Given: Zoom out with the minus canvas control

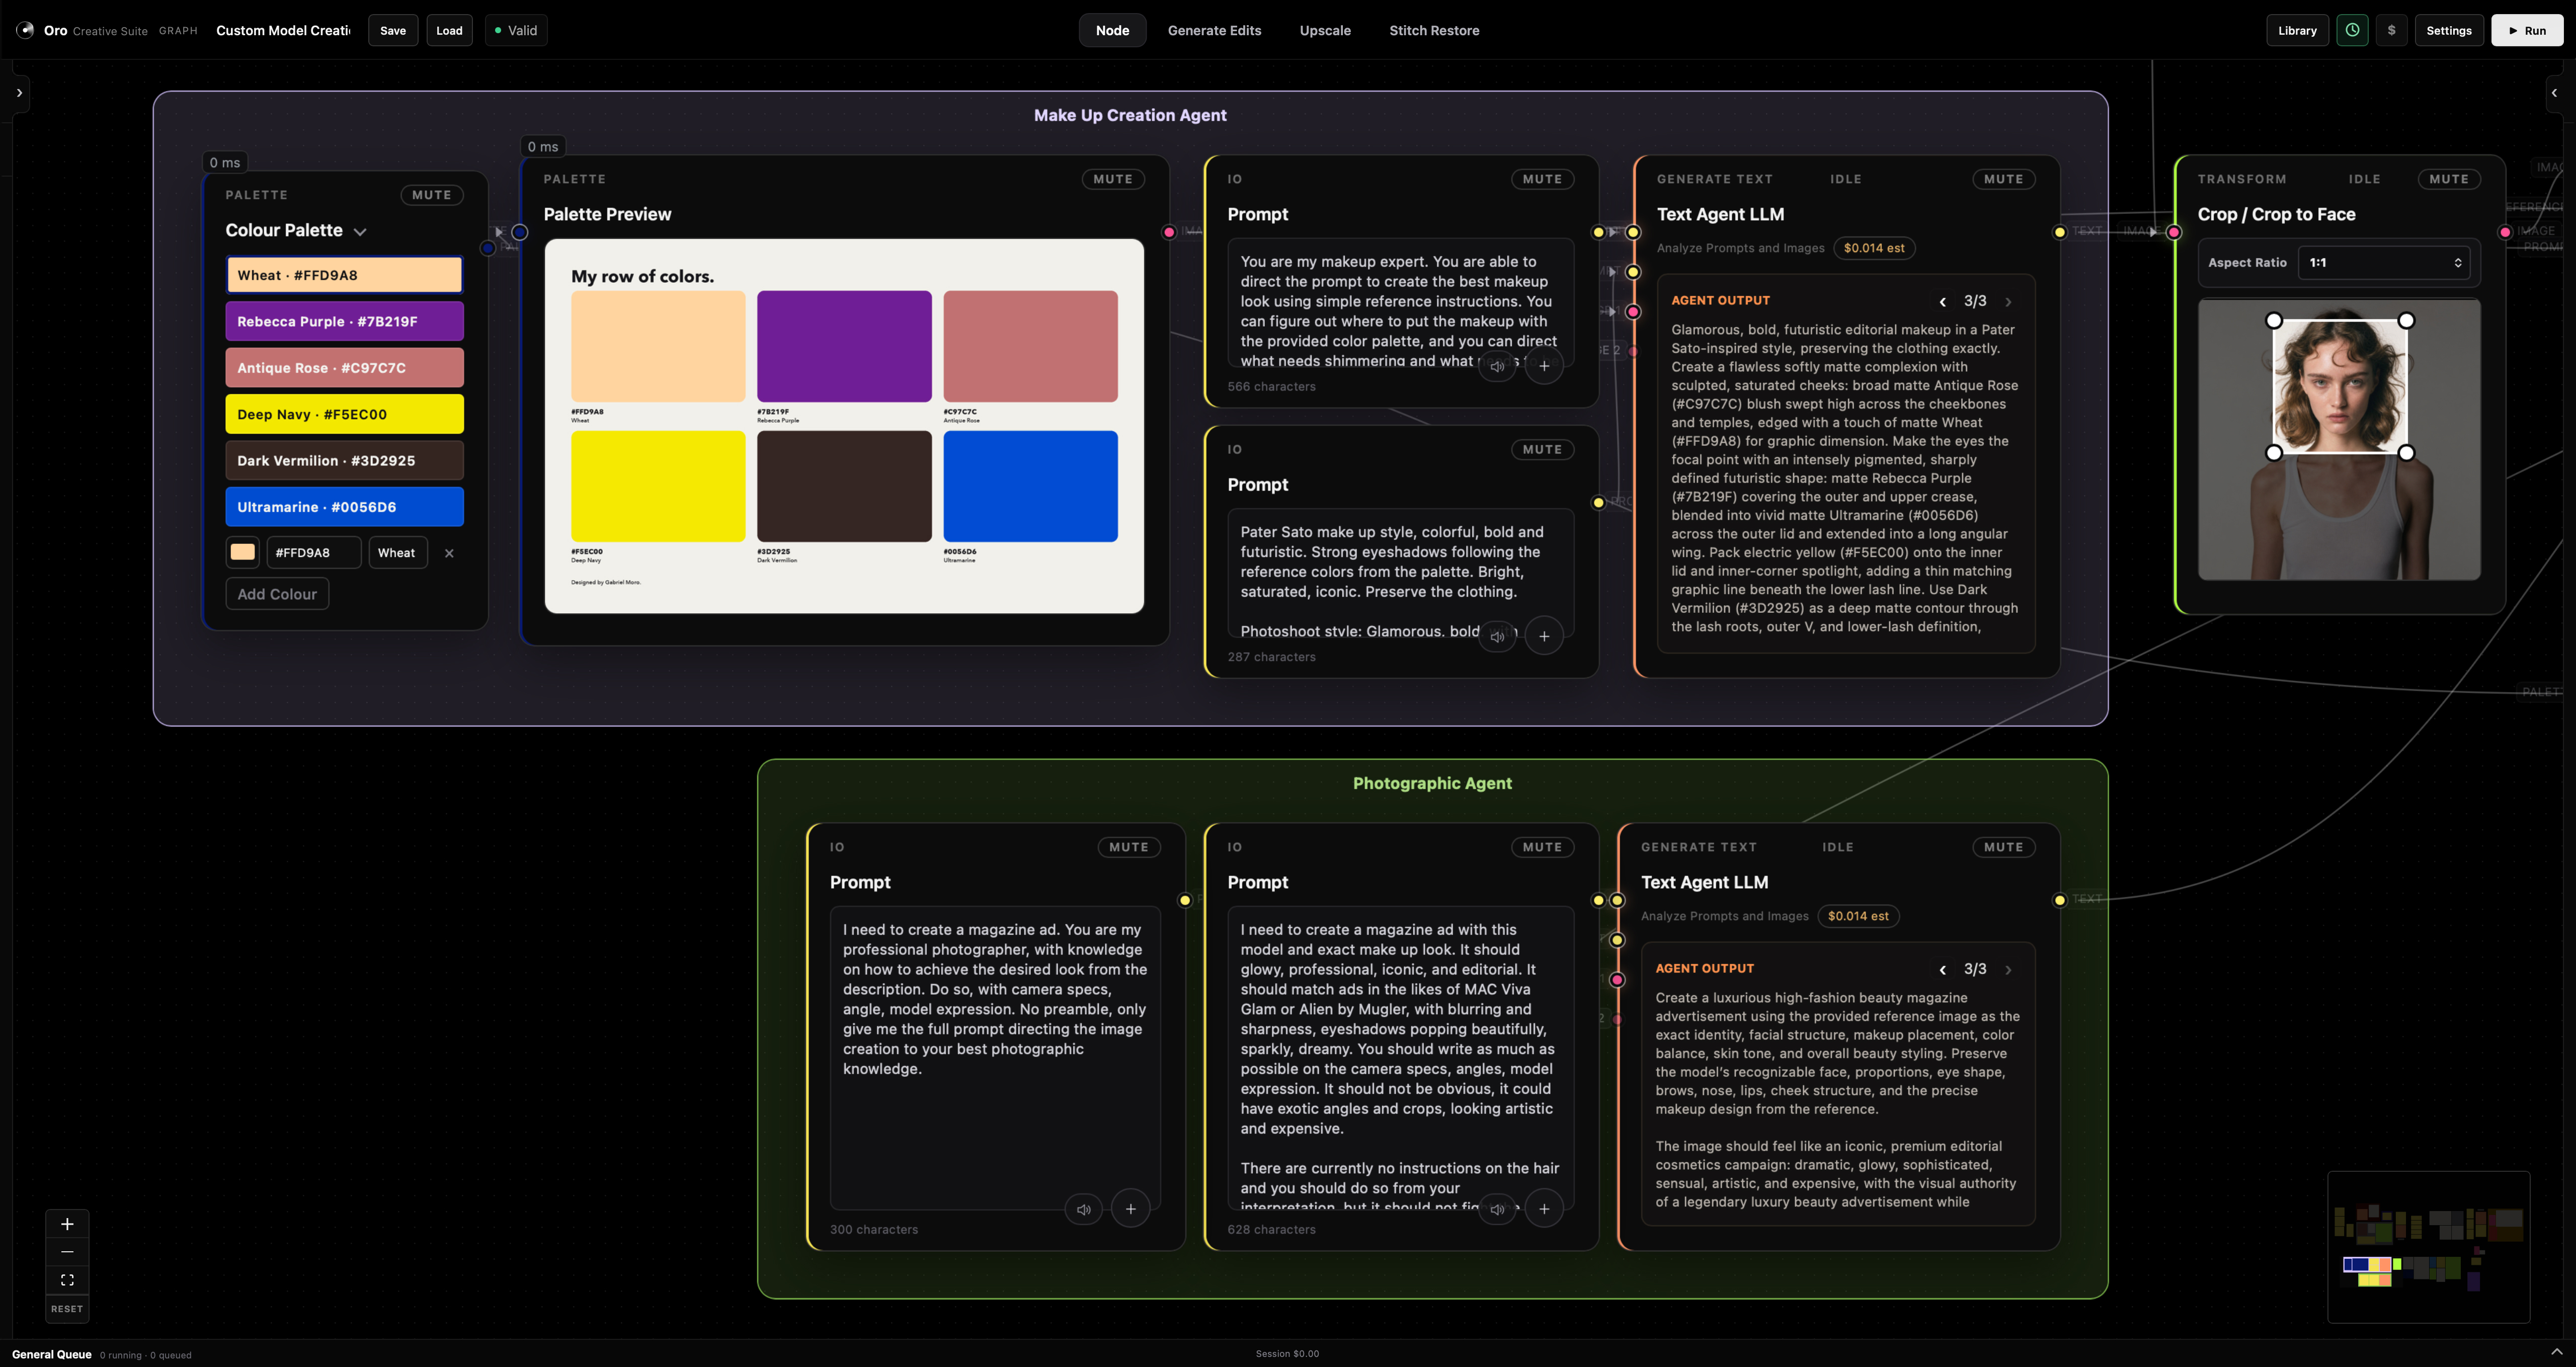Looking at the screenshot, I should pos(67,1252).
